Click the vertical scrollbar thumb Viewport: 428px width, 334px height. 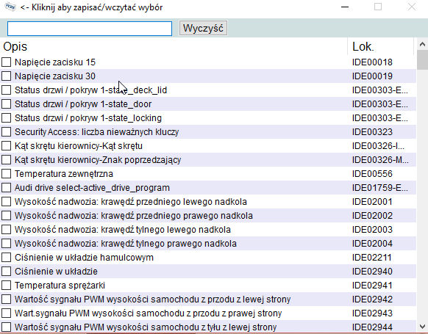click(x=422, y=60)
